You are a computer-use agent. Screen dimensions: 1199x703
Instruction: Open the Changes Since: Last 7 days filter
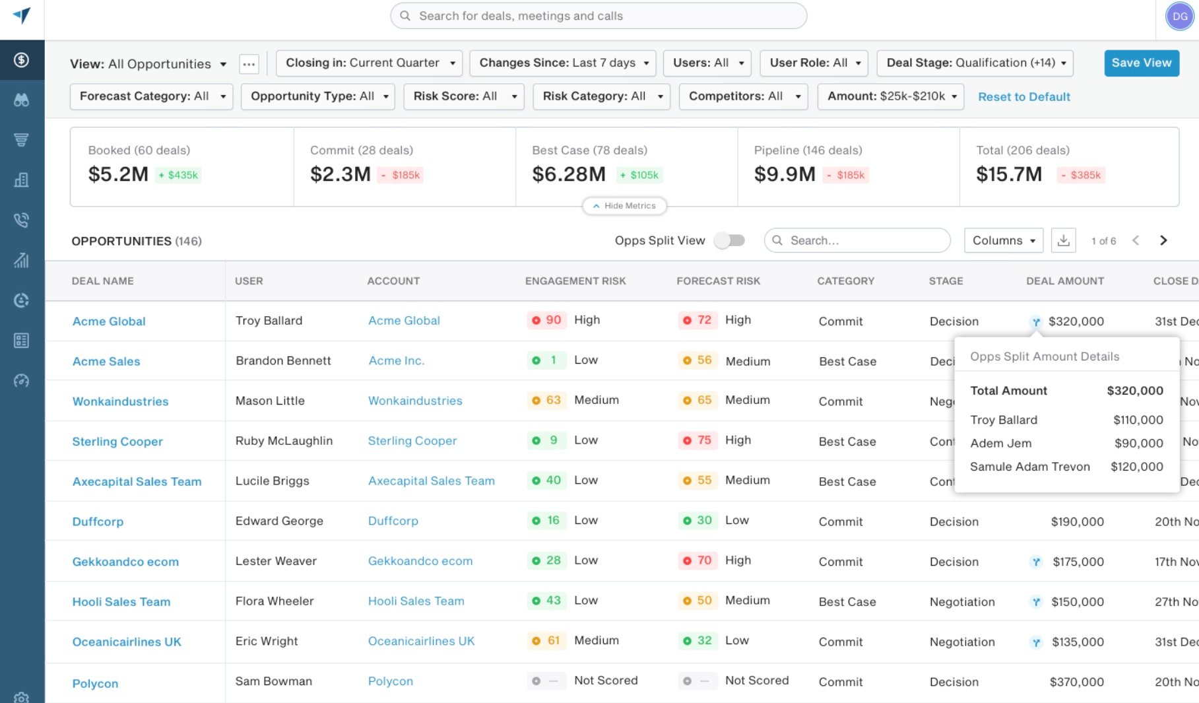pyautogui.click(x=563, y=63)
